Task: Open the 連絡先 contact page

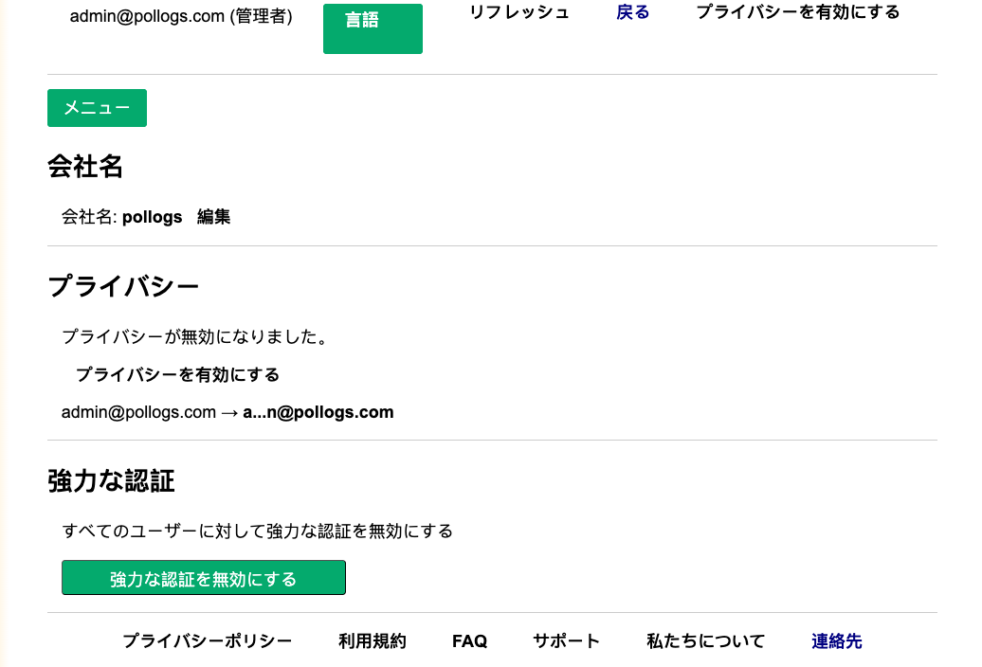Action: point(836,640)
